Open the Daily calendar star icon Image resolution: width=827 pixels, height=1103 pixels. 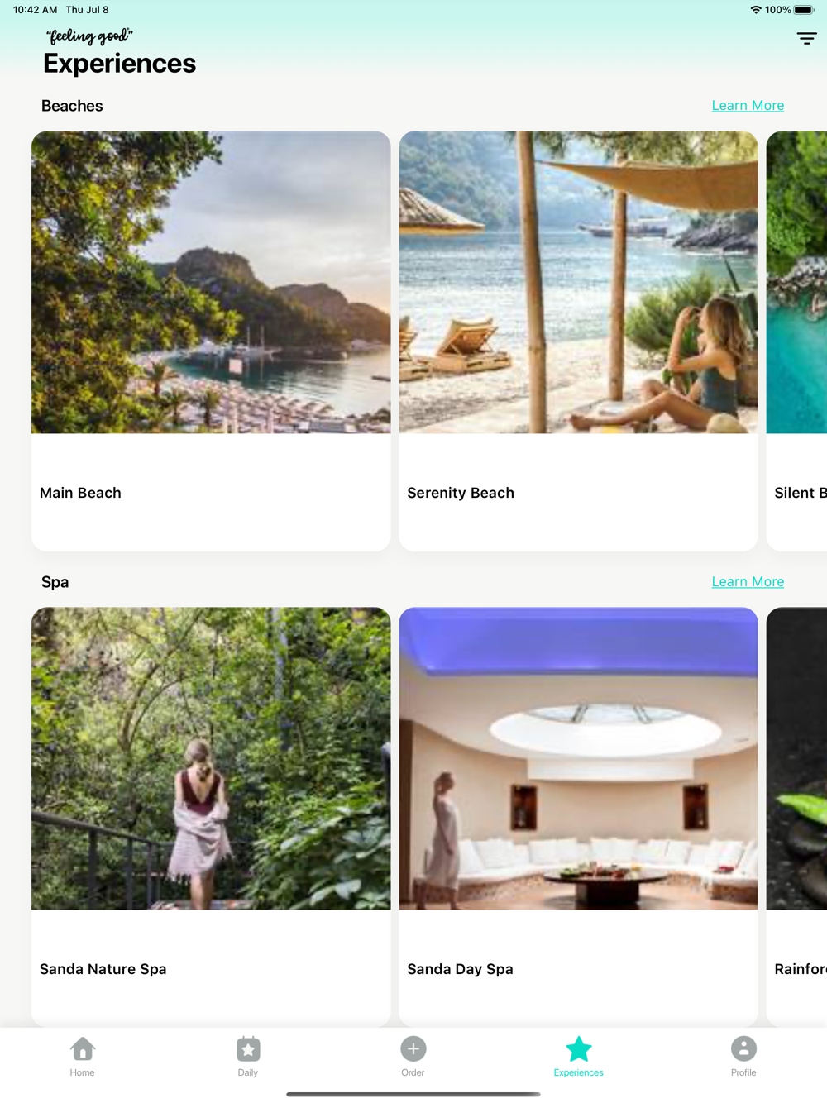[x=248, y=1048]
